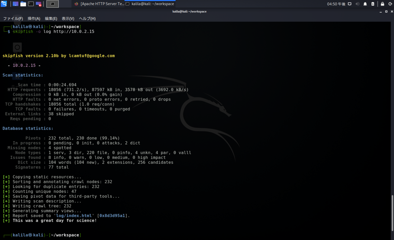Click 'Writing scan description...' line
The width and height of the screenshot is (394, 240).
click(x=42, y=201)
